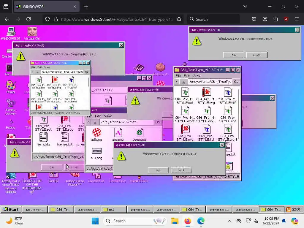
Task: Click Go in the small C64_TrueType window
Action: coord(87,72)
